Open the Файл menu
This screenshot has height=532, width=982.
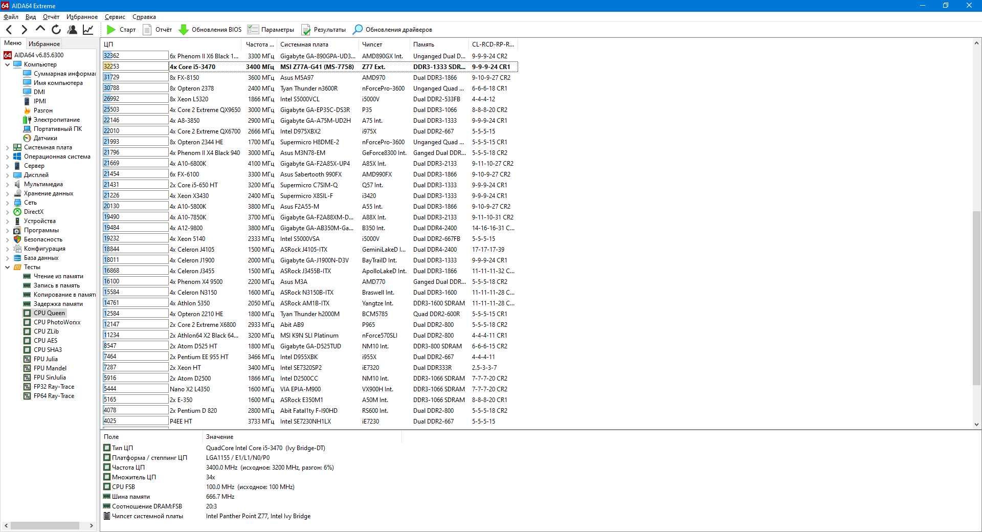click(11, 17)
